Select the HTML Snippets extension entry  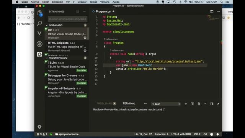point(67,47)
